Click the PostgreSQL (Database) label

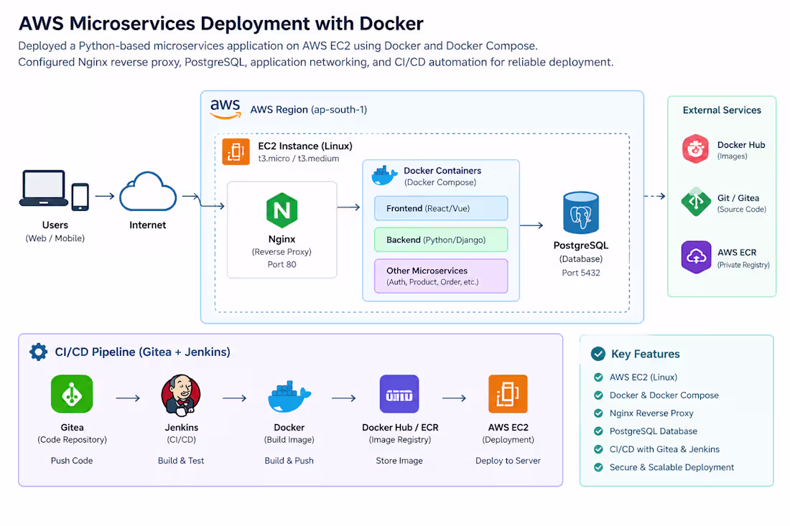pyautogui.click(x=581, y=252)
